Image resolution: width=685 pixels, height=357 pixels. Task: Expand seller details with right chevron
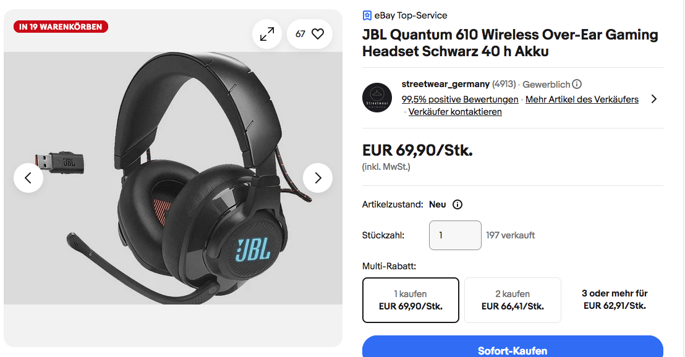(654, 99)
